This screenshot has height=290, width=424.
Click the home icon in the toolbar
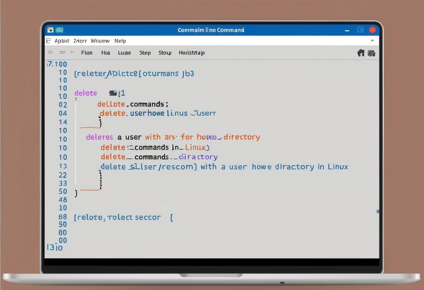click(x=361, y=53)
